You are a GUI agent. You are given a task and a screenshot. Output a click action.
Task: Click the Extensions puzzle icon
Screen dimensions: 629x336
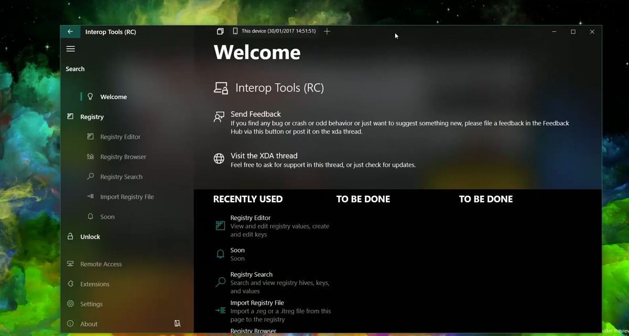pyautogui.click(x=70, y=284)
